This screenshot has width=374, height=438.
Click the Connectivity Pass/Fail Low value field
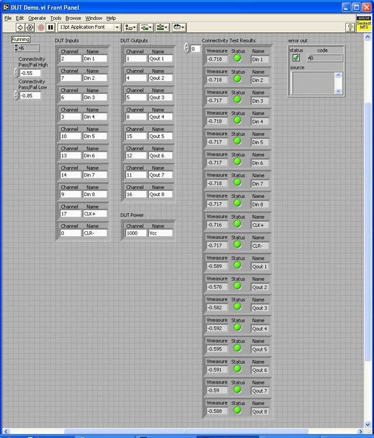[x=30, y=95]
